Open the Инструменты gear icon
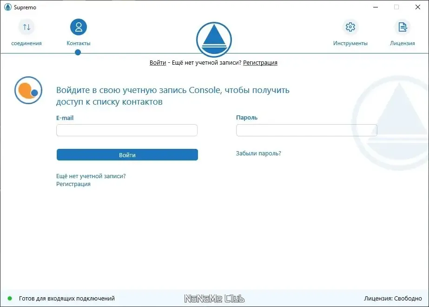Image resolution: width=429 pixels, height=307 pixels. (x=350, y=27)
